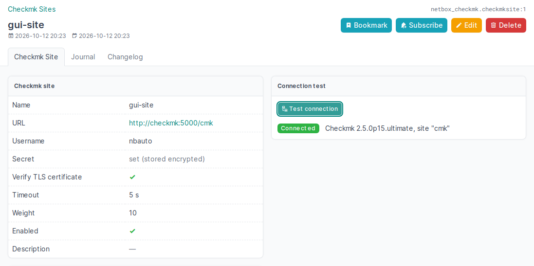534x266 pixels.
Task: Click the Verify TLS certificate label
Action: pyautogui.click(x=47, y=177)
